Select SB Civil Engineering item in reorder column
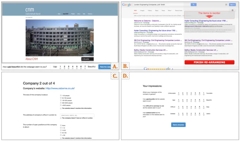 pyautogui.click(x=208, y=40)
